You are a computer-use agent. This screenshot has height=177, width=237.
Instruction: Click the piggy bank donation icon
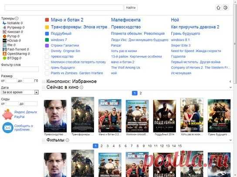pyautogui.click(x=7, y=115)
